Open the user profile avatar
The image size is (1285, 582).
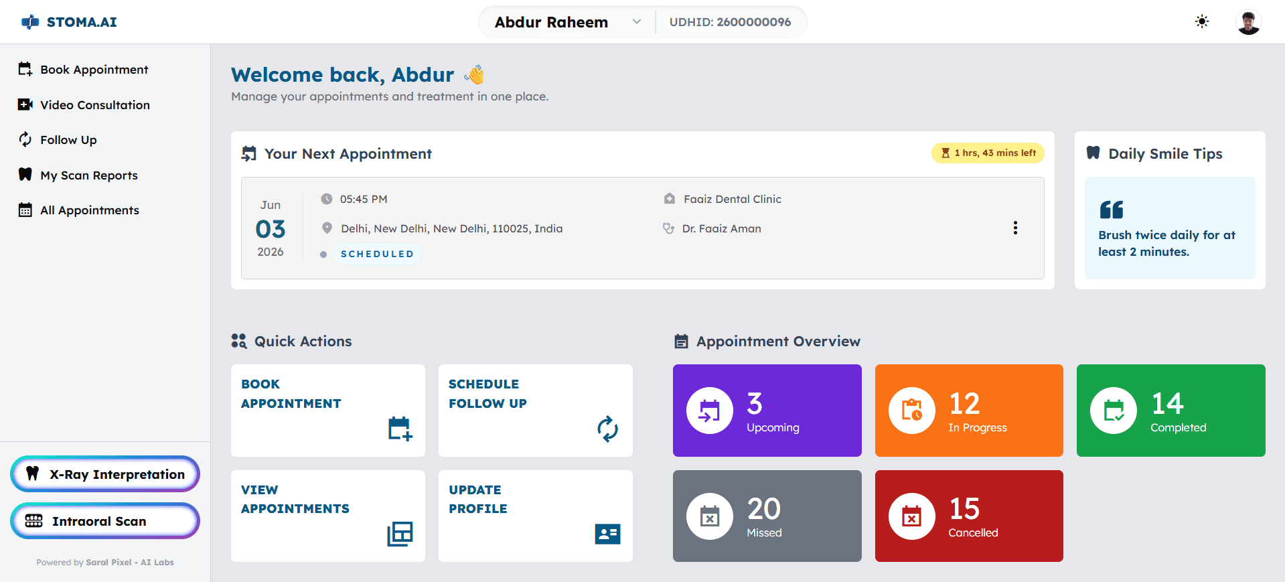[x=1248, y=22]
